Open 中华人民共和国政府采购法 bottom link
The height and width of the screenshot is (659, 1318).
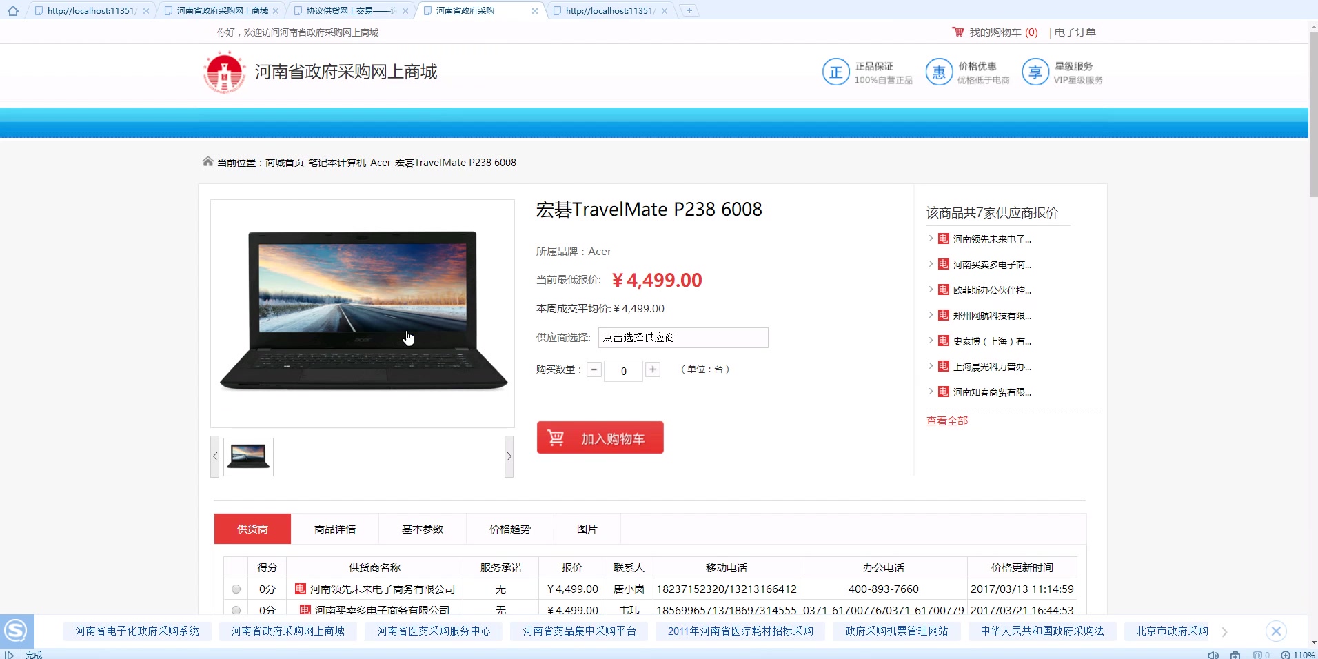tap(1042, 631)
